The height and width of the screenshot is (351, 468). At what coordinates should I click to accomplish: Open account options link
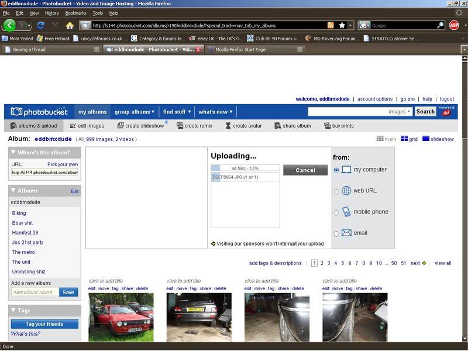[x=375, y=99]
